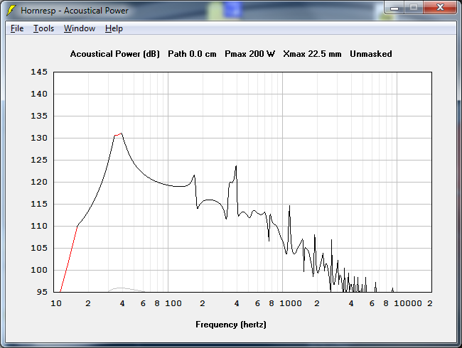The width and height of the screenshot is (462, 348).
Task: Click the 'Pmax 200 W' label
Action: coord(249,54)
